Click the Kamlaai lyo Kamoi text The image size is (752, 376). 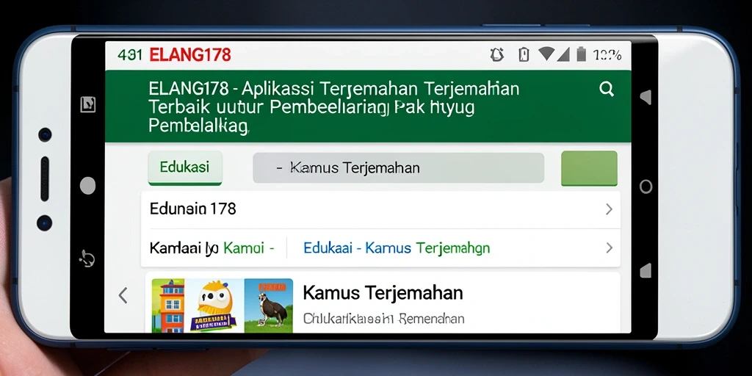click(211, 248)
